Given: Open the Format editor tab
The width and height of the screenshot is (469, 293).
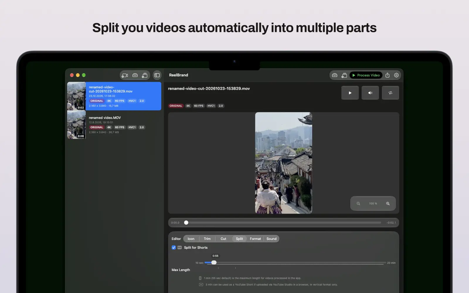Looking at the screenshot, I should click(255, 239).
